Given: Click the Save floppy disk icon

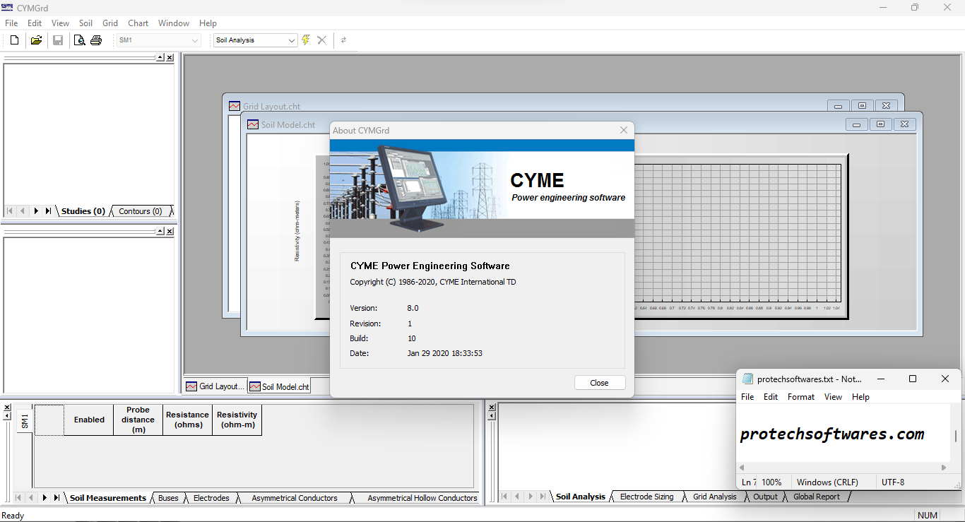Looking at the screenshot, I should click(x=58, y=40).
